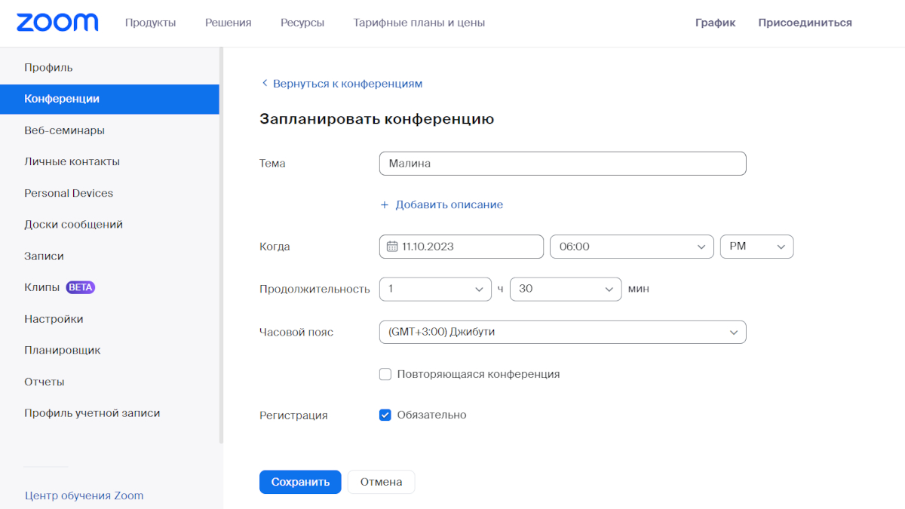Open Записи from the sidebar
Screen dimensions: 905x509
point(46,256)
